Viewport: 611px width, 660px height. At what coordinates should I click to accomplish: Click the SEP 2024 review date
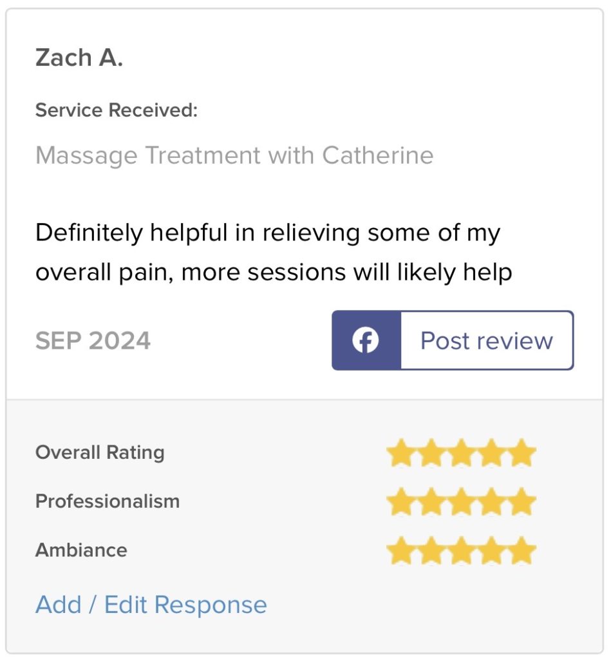pyautogui.click(x=93, y=340)
